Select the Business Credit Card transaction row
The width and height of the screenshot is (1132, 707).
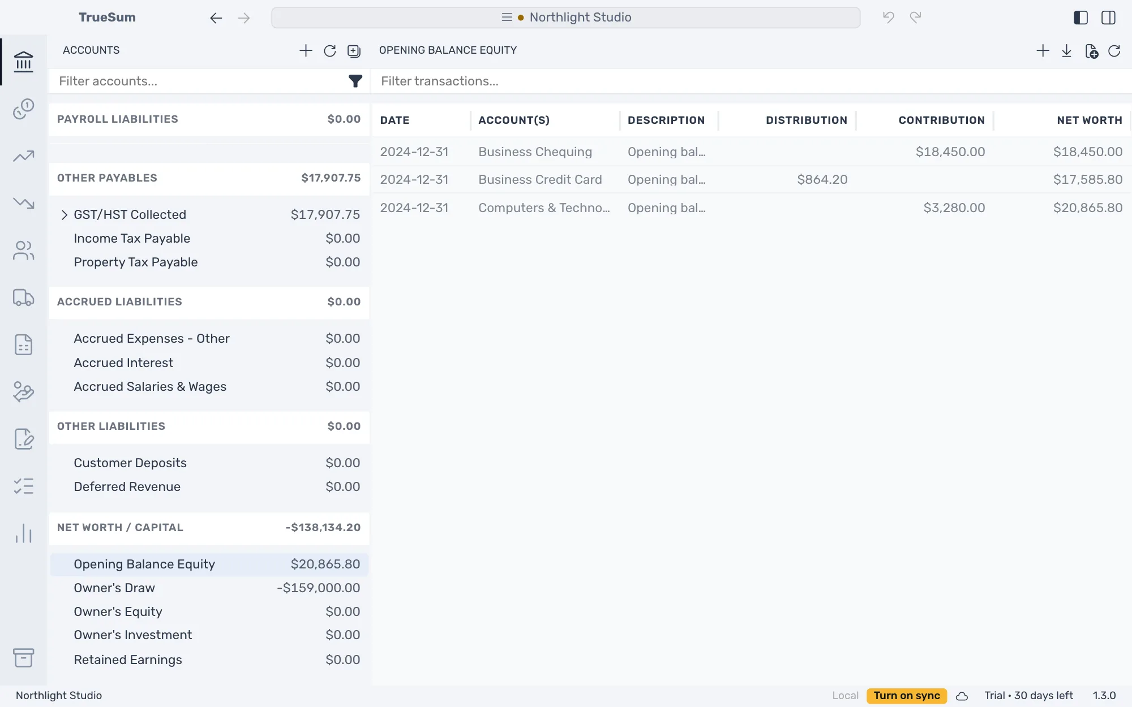pyautogui.click(x=751, y=180)
